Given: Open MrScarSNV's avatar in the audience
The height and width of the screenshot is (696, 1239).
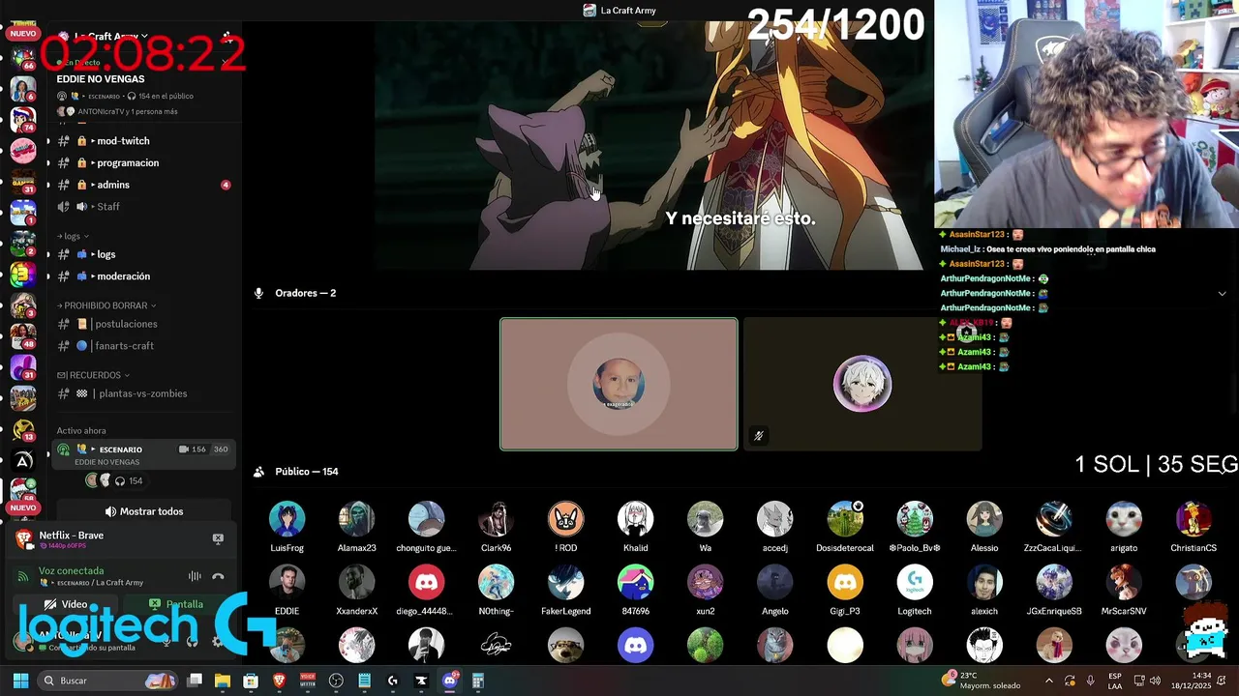Looking at the screenshot, I should [1123, 583].
